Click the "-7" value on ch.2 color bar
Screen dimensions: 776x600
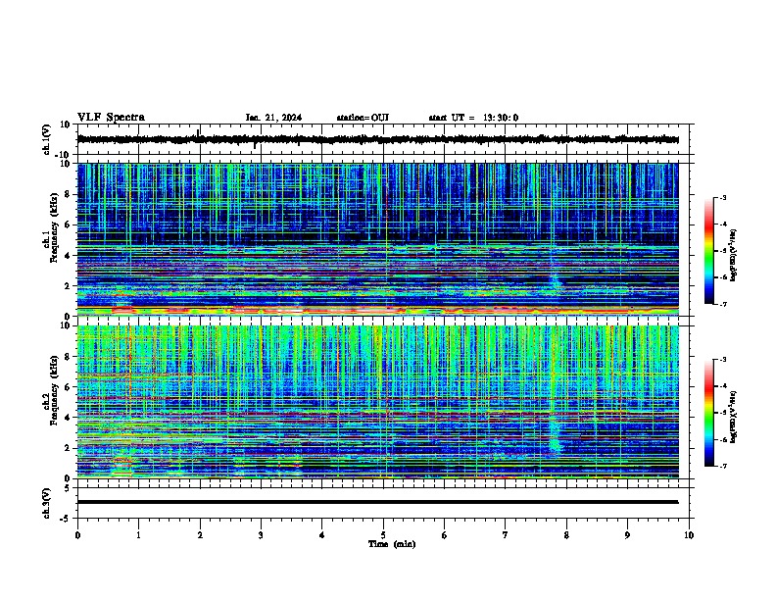click(723, 466)
